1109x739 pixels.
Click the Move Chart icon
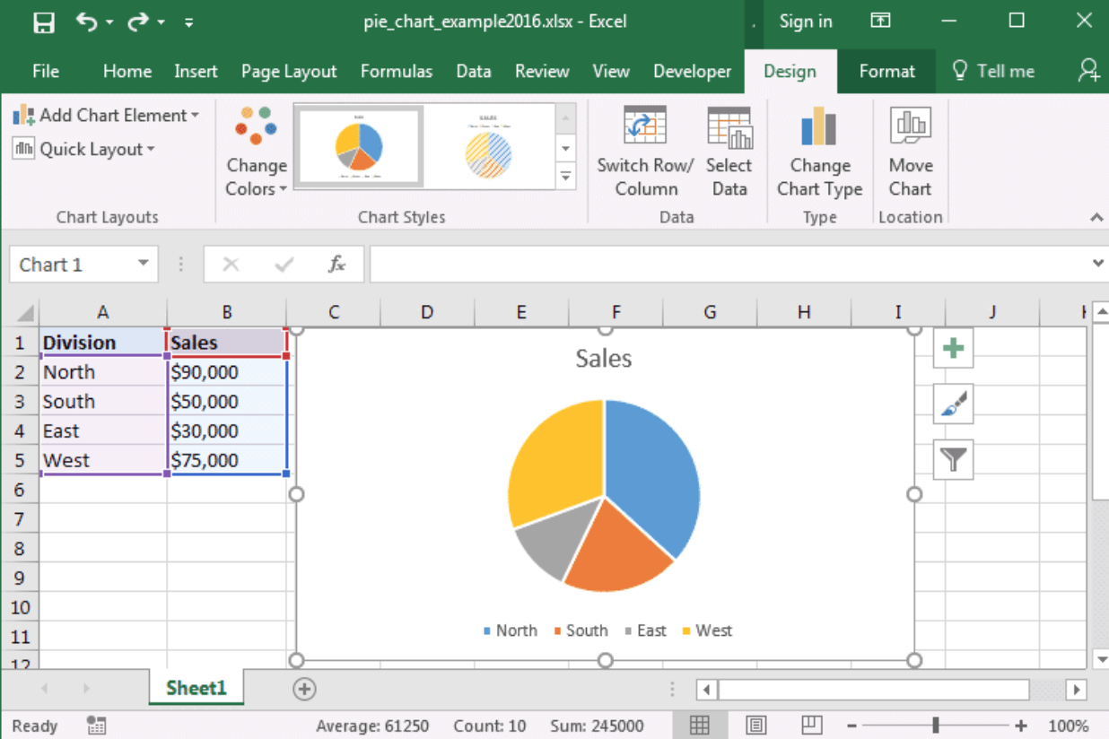coord(910,127)
